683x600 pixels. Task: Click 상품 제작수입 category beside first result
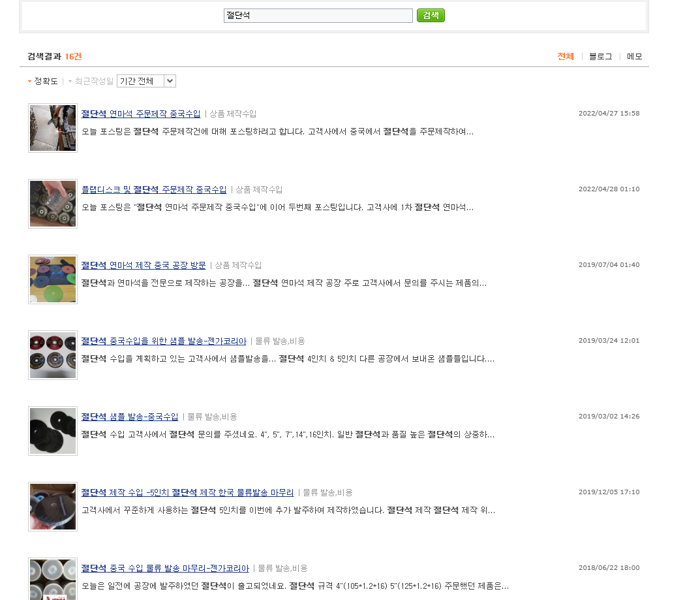[233, 114]
